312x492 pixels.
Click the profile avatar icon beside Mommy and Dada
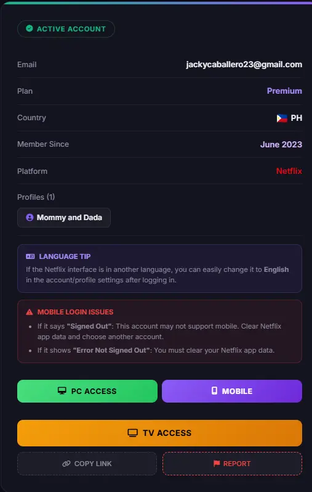click(x=30, y=218)
